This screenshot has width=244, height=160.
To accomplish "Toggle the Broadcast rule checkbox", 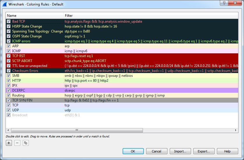I will click(x=9, y=115).
